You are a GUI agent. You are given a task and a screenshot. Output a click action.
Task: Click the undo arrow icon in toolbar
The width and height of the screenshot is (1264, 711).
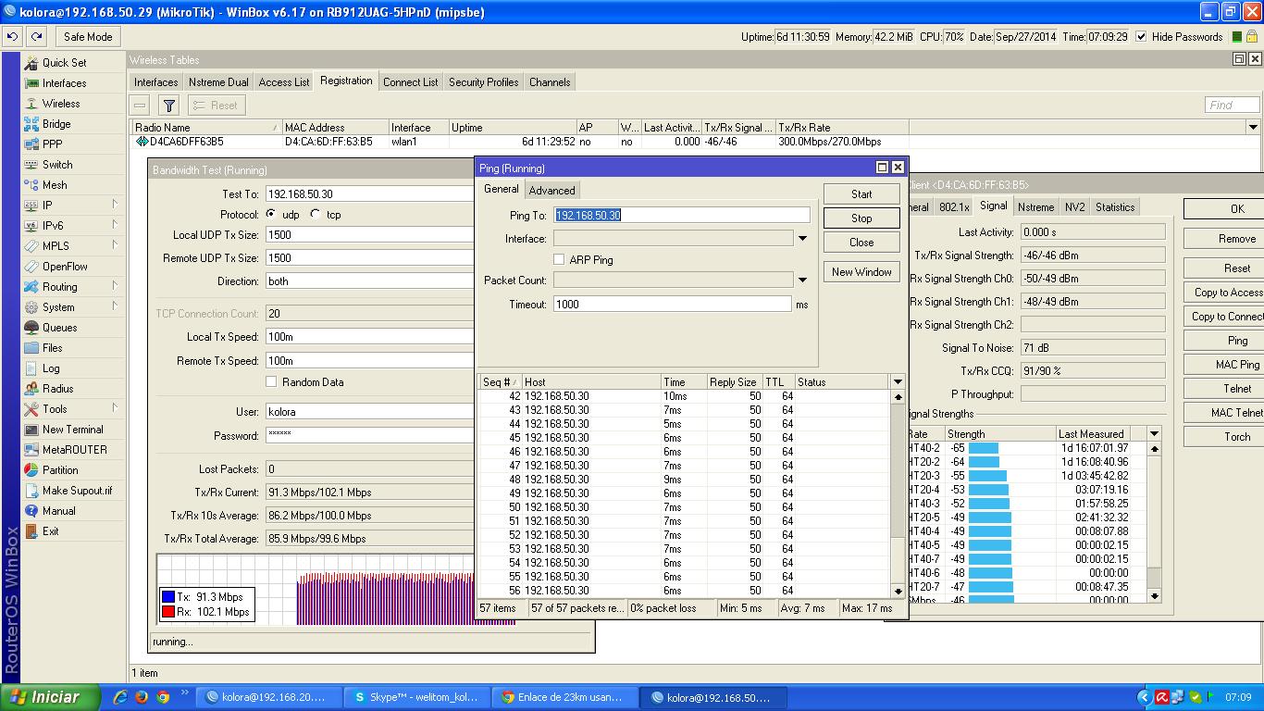click(x=13, y=37)
